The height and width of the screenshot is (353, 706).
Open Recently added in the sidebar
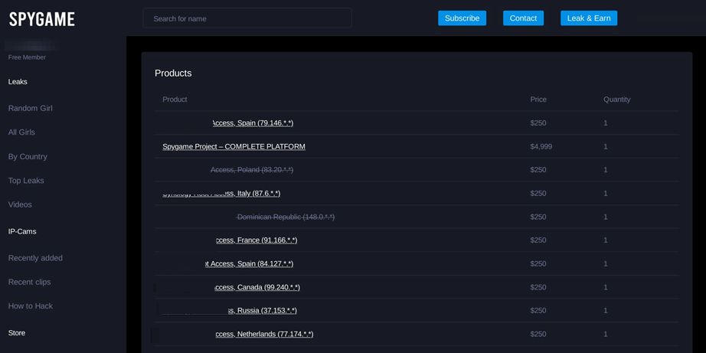pos(35,258)
